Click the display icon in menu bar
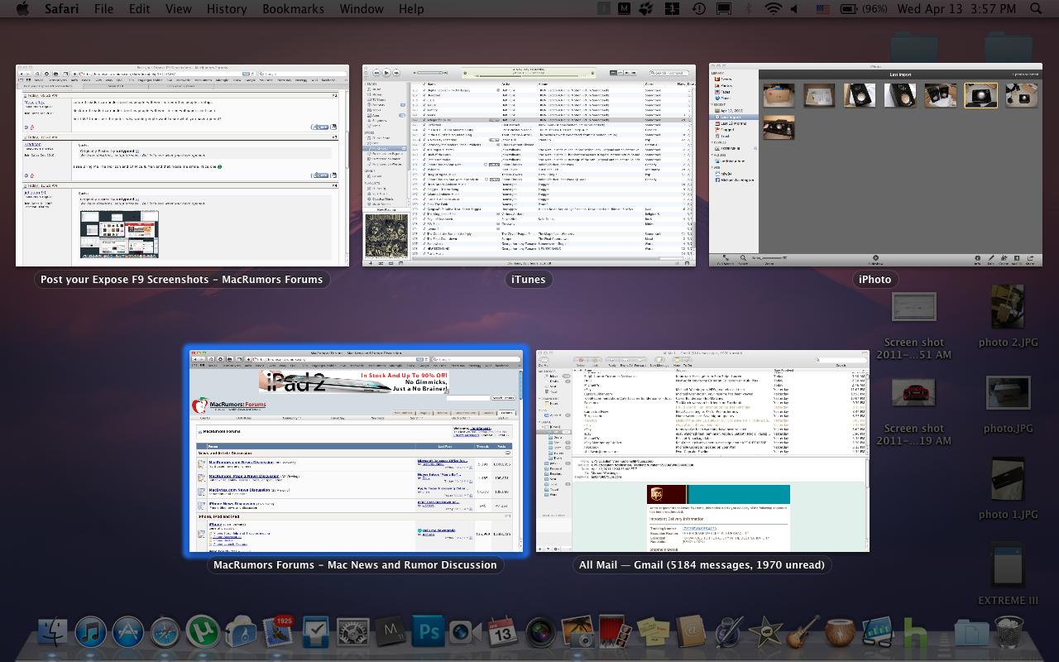Screen dimensions: 1059x662 point(724,9)
